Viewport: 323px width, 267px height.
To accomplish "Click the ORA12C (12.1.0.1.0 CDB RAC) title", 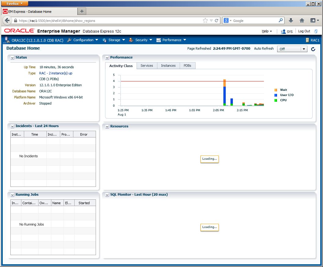I will (38, 40).
